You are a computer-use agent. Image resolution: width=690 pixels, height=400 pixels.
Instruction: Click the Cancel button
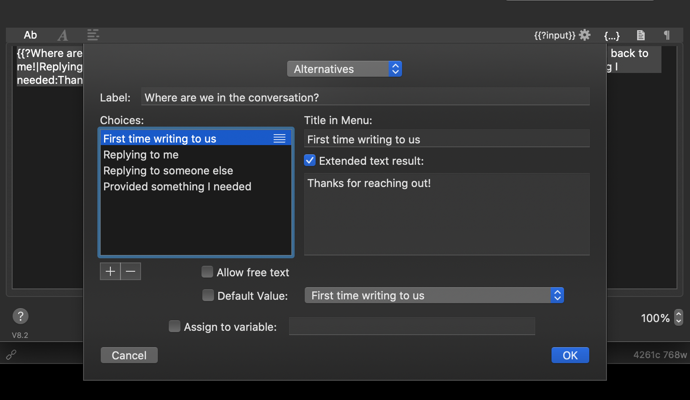(x=129, y=355)
